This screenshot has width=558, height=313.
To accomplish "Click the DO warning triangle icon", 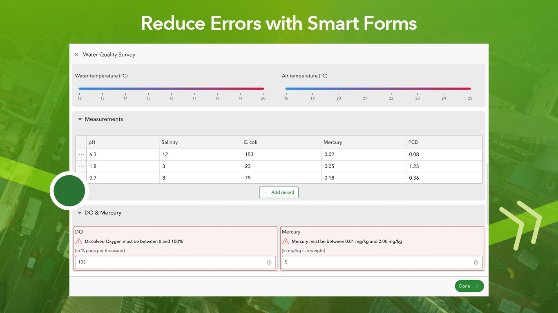I will [x=79, y=241].
